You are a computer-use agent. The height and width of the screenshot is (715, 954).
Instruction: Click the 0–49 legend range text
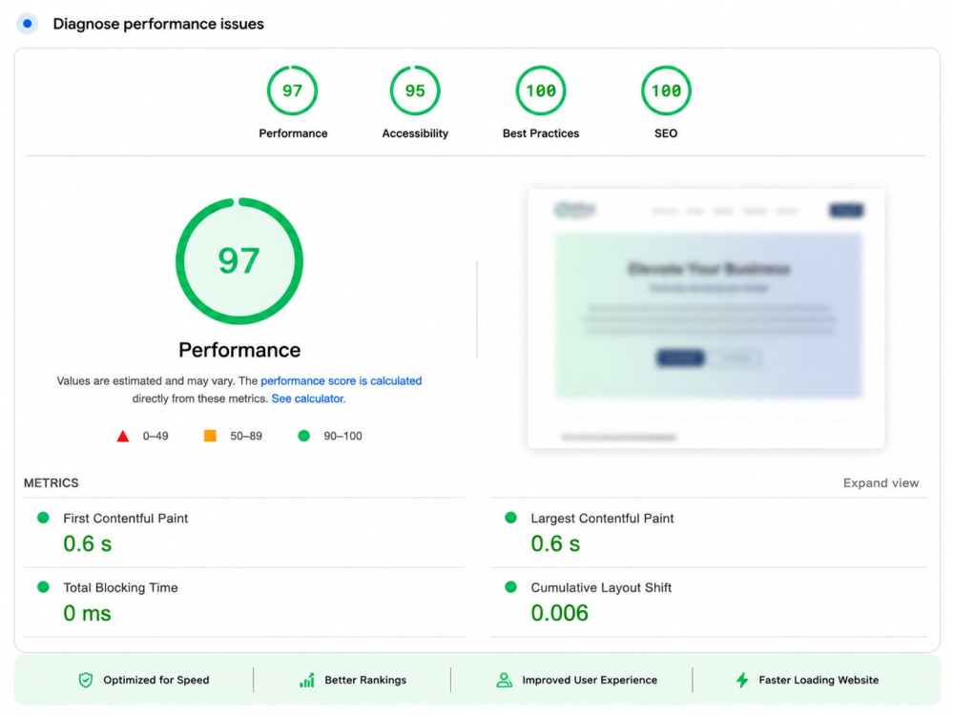[156, 436]
